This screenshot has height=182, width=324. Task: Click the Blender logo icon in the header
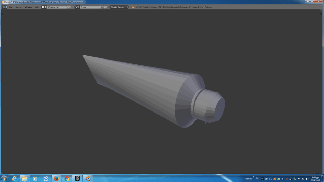(133, 7)
